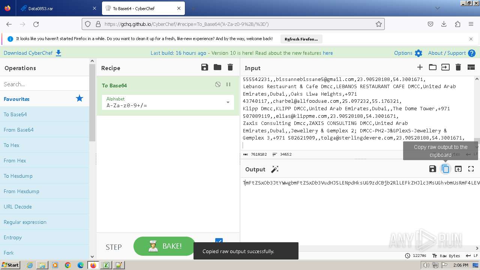The width and height of the screenshot is (480, 270).
Task: Click Download CyberChef link
Action: tap(32, 53)
